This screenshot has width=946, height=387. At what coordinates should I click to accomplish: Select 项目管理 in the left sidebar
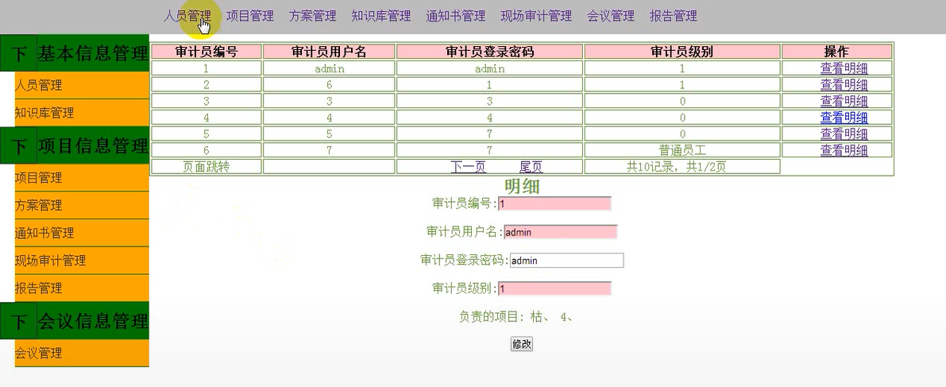point(82,177)
